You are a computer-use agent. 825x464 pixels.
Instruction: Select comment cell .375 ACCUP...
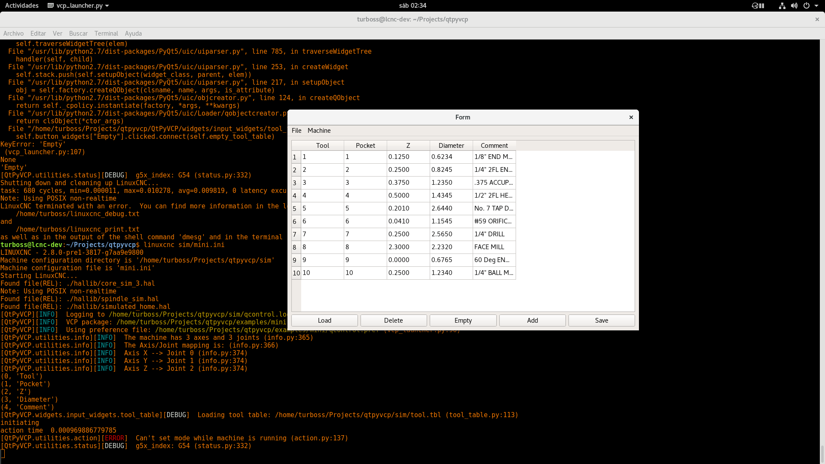pos(494,183)
